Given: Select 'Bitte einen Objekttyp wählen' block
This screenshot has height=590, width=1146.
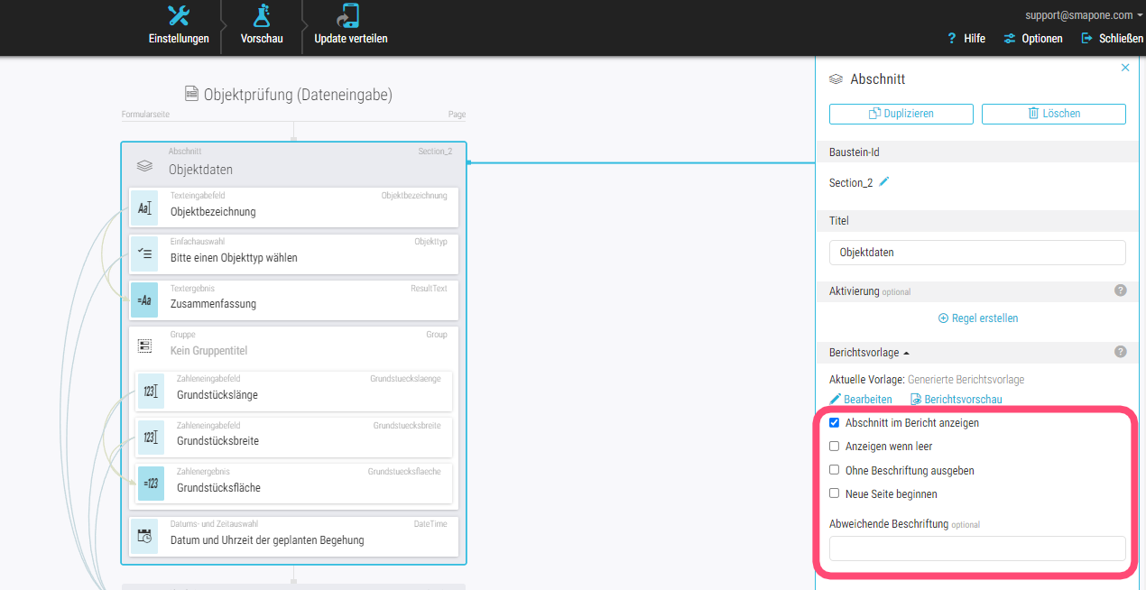Looking at the screenshot, I should pyautogui.click(x=293, y=254).
